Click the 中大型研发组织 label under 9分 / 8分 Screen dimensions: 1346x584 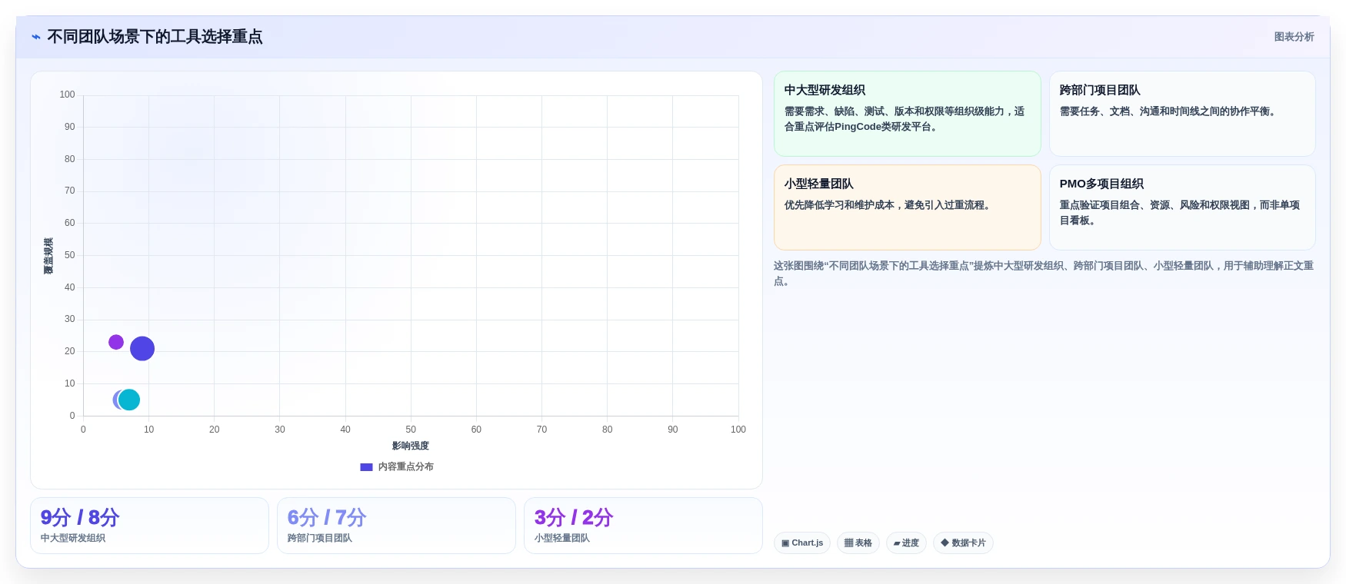(73, 538)
